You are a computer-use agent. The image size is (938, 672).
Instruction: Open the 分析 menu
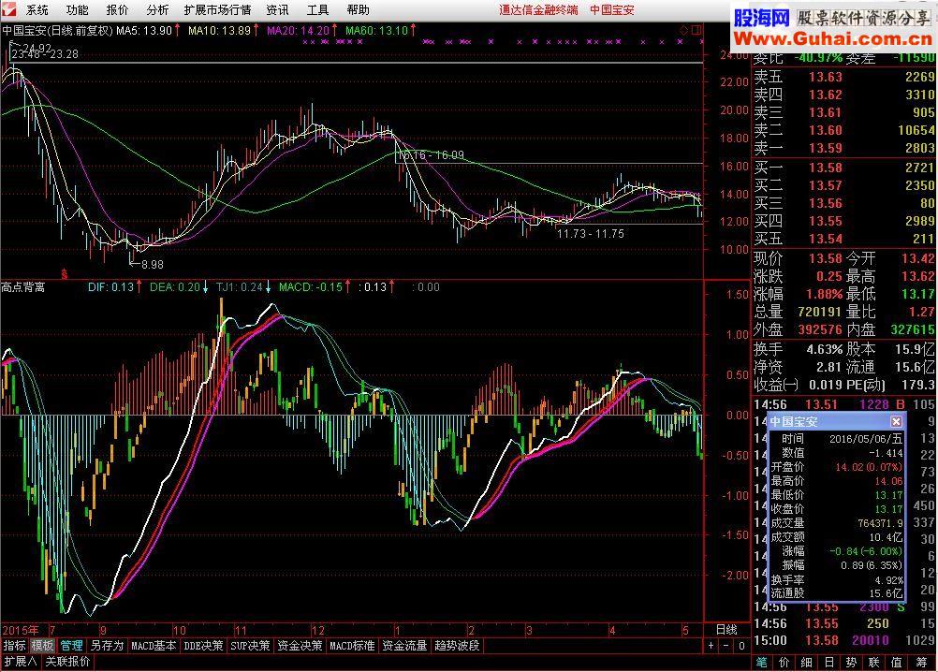157,10
